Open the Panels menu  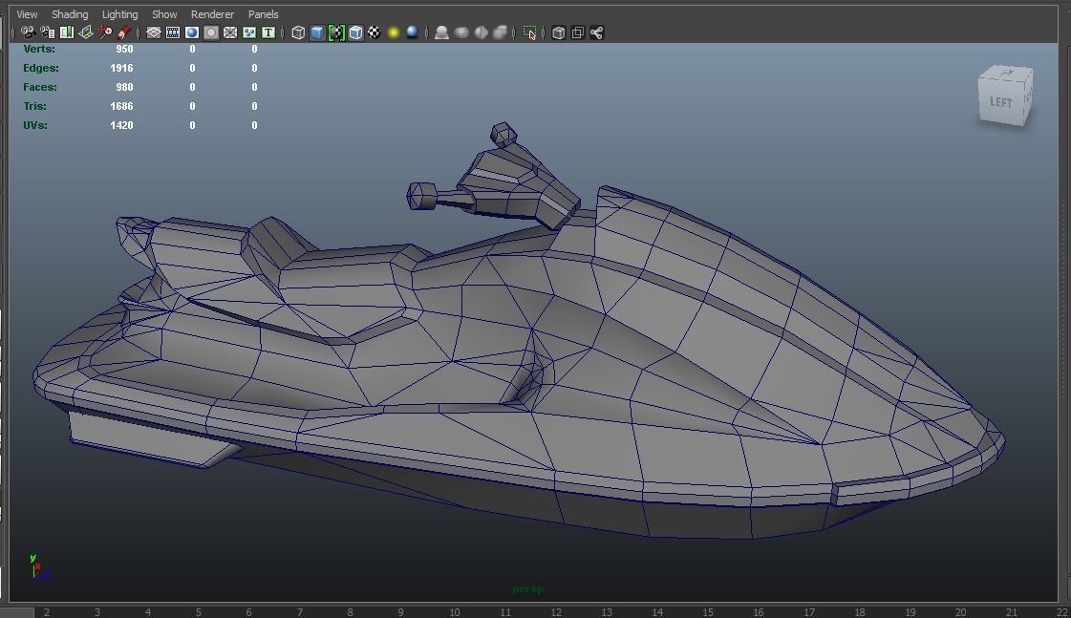tap(263, 13)
